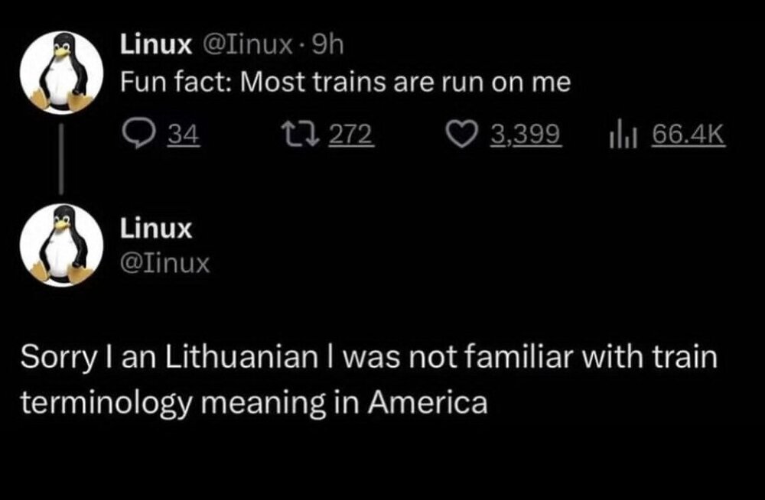Screen dimensions: 765x500
Task: Click the 272 retweets count
Action: pos(351,135)
